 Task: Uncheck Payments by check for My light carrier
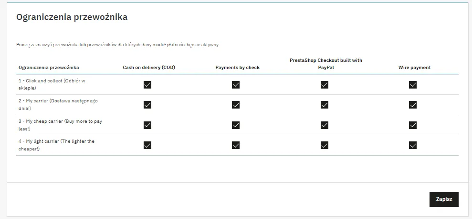[236, 145]
